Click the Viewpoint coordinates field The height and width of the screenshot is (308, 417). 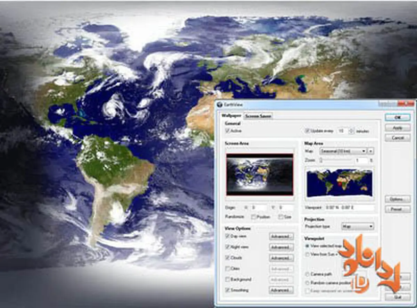point(349,208)
